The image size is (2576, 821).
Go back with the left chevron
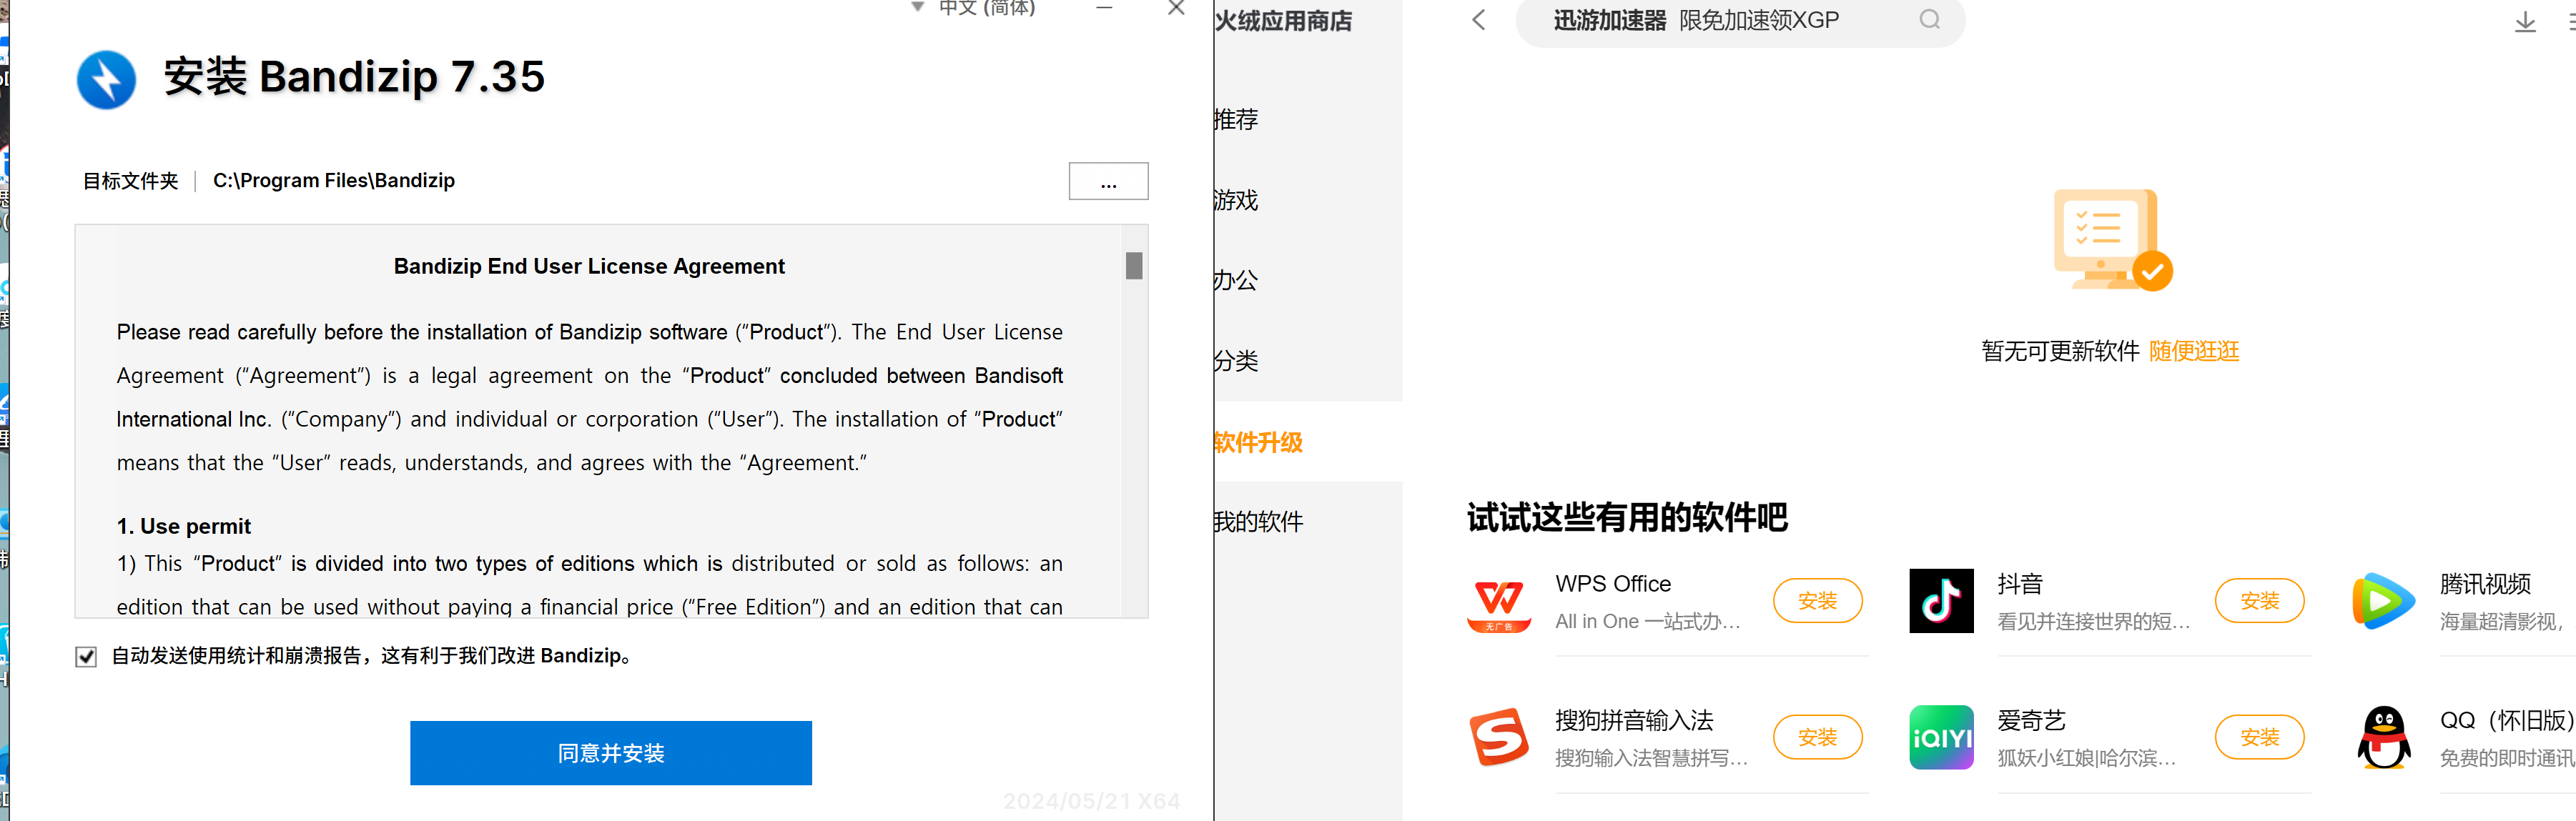(1479, 20)
